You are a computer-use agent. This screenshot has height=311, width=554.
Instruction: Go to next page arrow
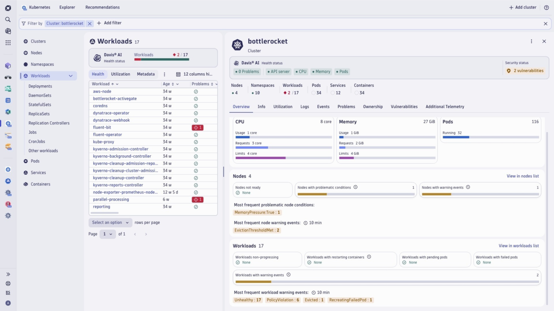146,234
